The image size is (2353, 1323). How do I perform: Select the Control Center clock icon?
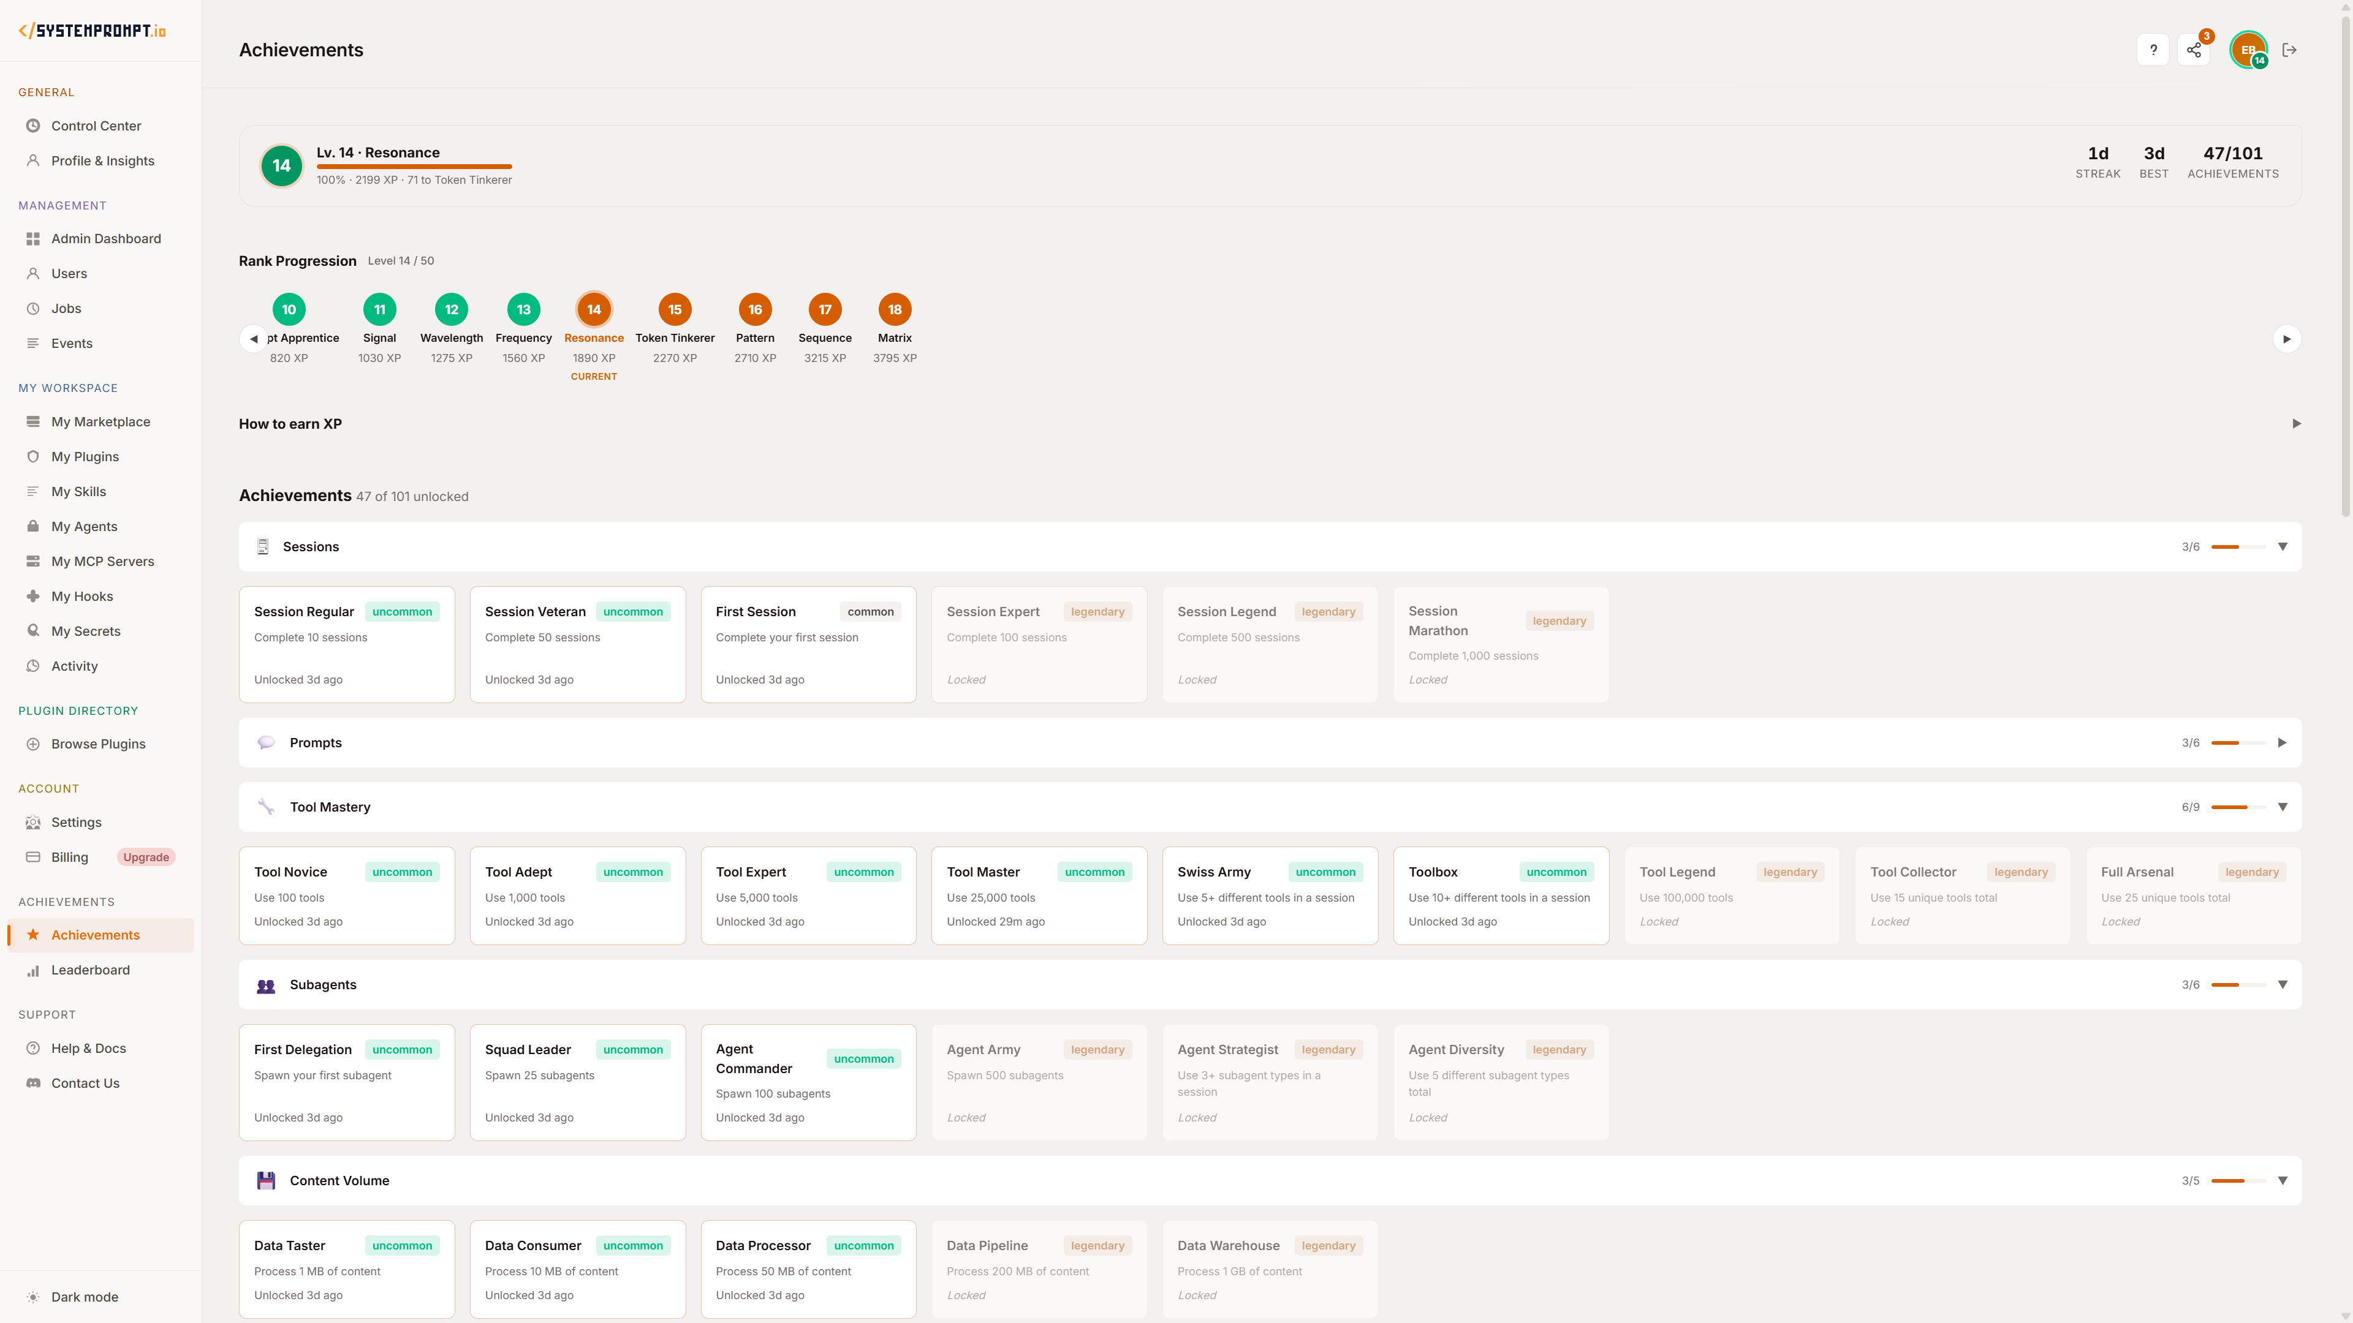tap(33, 125)
